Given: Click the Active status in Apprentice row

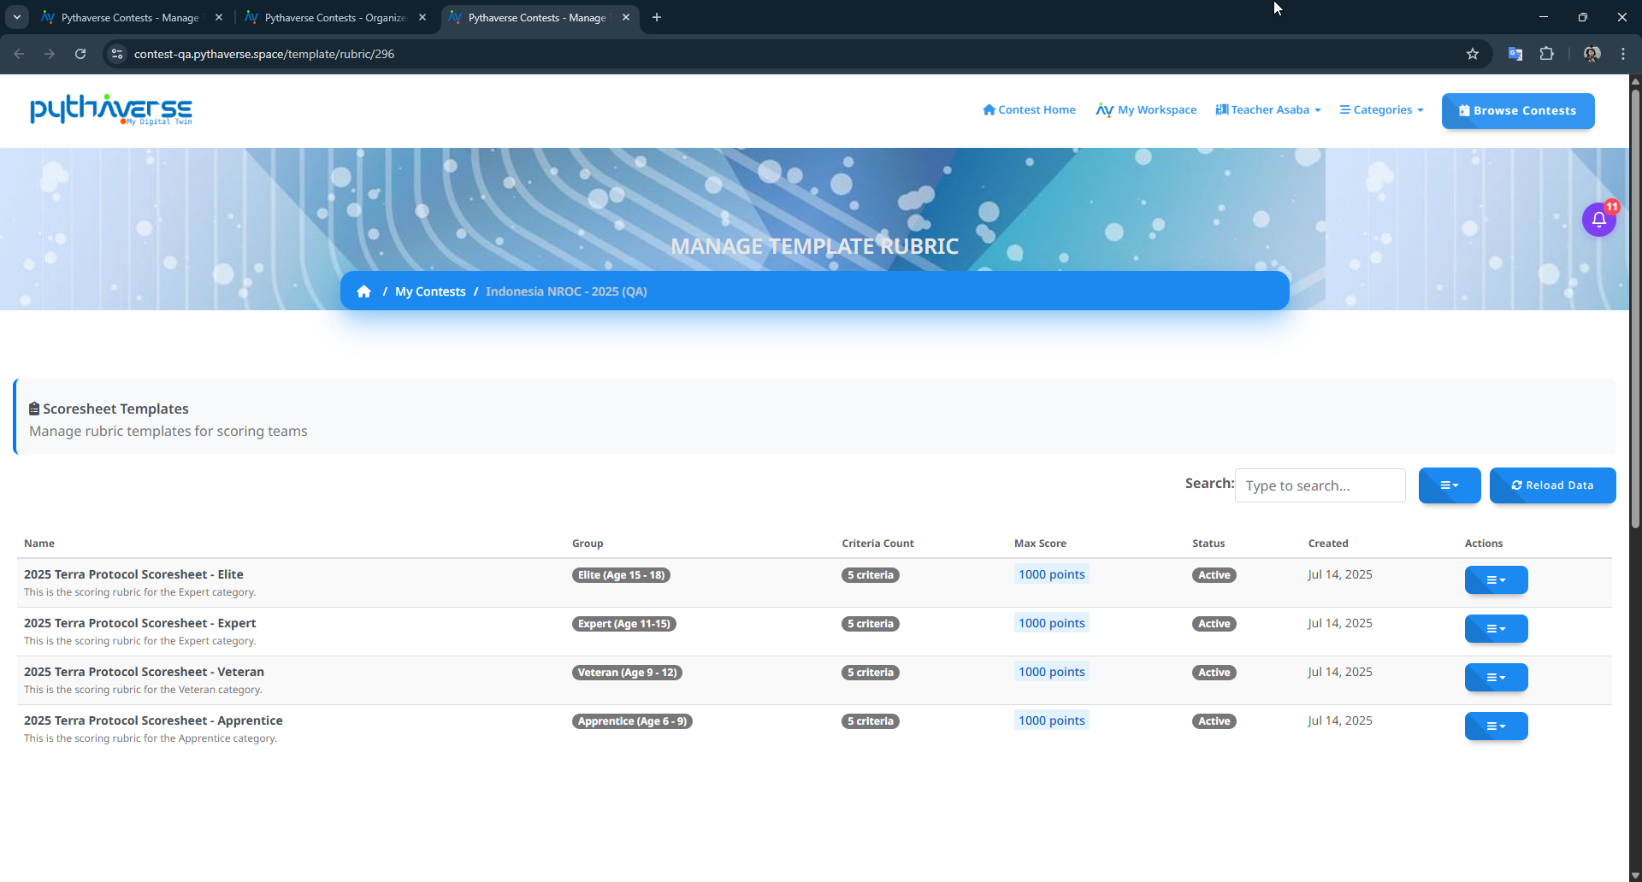Looking at the screenshot, I should 1214,721.
